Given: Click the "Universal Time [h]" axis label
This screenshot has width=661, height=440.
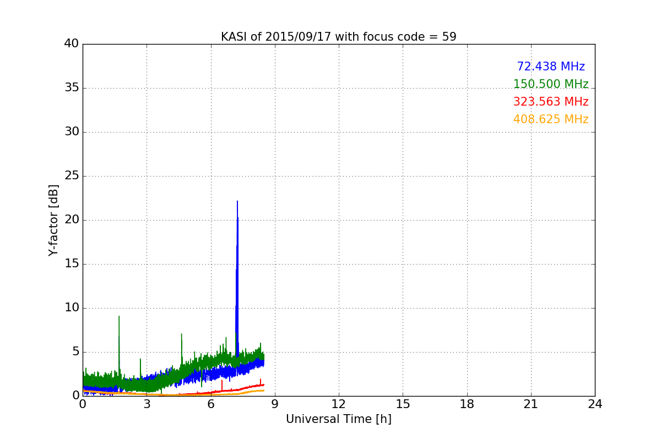Looking at the screenshot, I should [x=339, y=419].
